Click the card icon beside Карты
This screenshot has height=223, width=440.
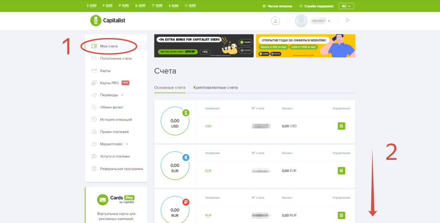(94, 70)
